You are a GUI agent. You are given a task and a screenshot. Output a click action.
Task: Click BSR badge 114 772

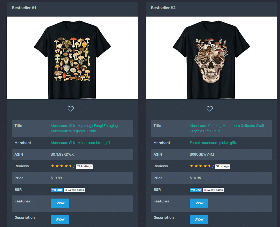pos(196,190)
